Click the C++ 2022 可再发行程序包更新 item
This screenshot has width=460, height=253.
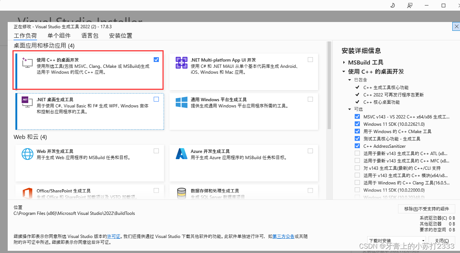coord(394,95)
